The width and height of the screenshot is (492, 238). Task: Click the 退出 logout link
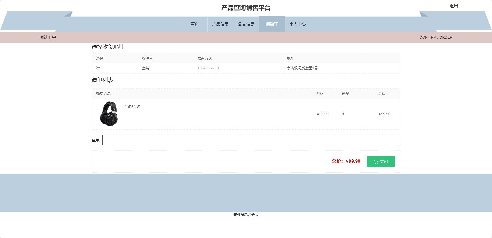pyautogui.click(x=453, y=6)
